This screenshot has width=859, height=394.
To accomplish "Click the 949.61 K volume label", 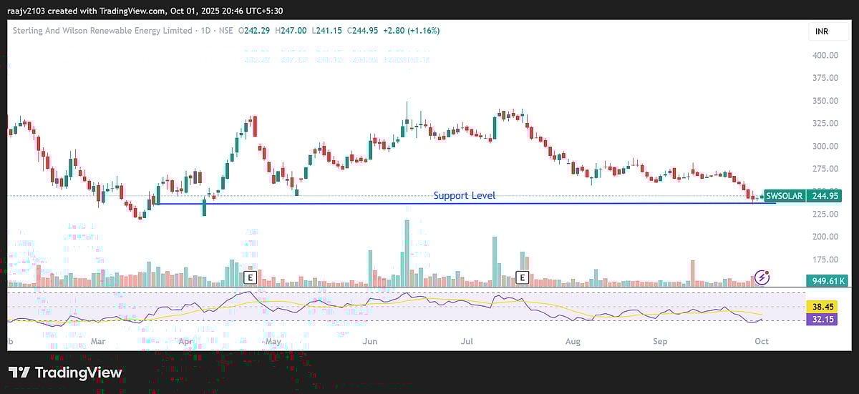I will 827,281.
